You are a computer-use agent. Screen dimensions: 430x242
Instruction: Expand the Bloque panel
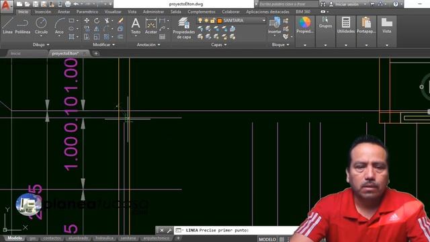280,44
